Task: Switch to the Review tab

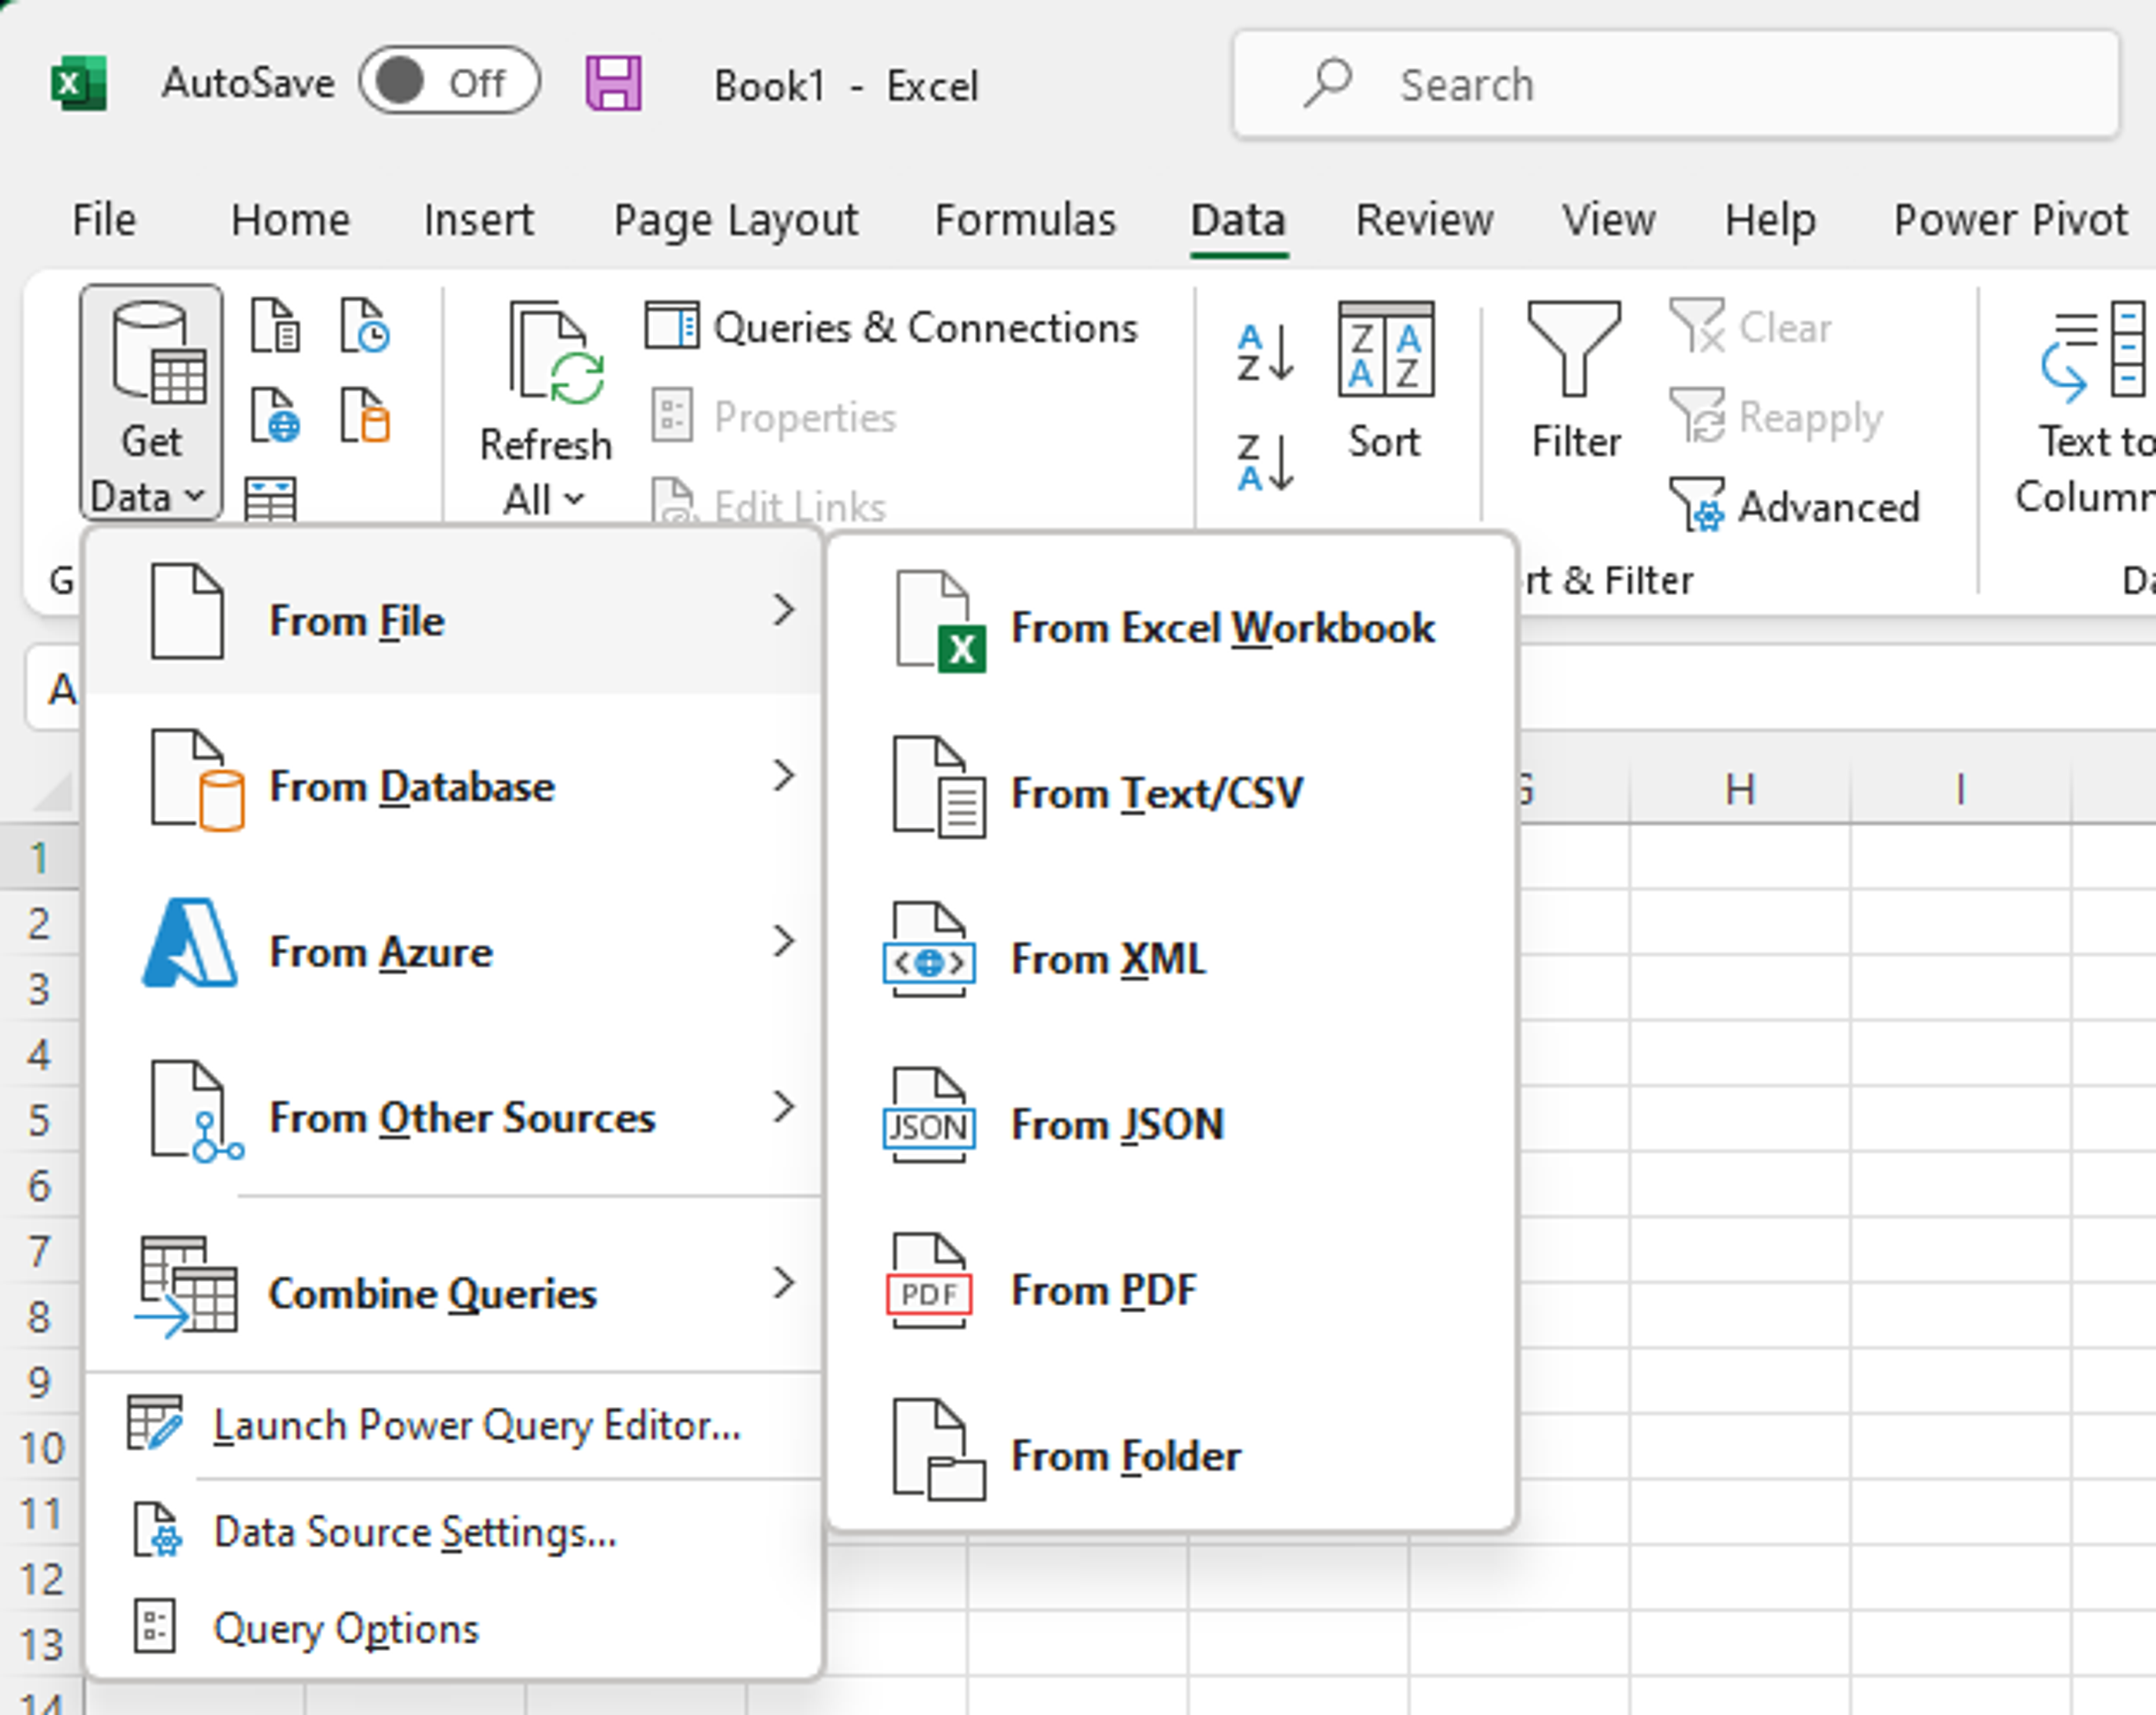Action: [1424, 219]
